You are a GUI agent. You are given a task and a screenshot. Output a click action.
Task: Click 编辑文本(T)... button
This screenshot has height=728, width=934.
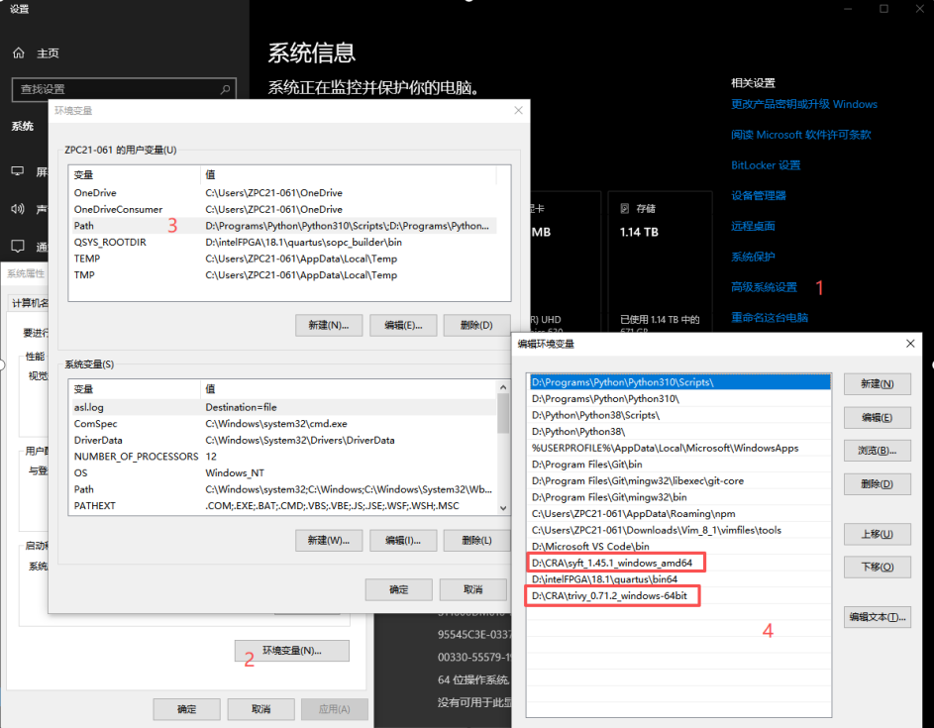877,617
